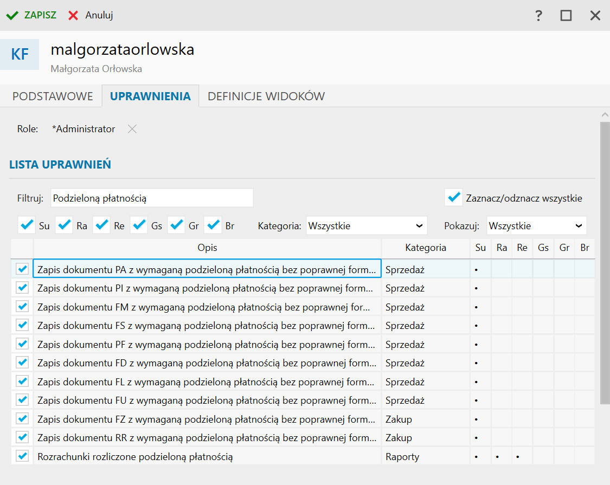
Task: Click the malgorzataorlowska username heading
Action: coord(122,50)
